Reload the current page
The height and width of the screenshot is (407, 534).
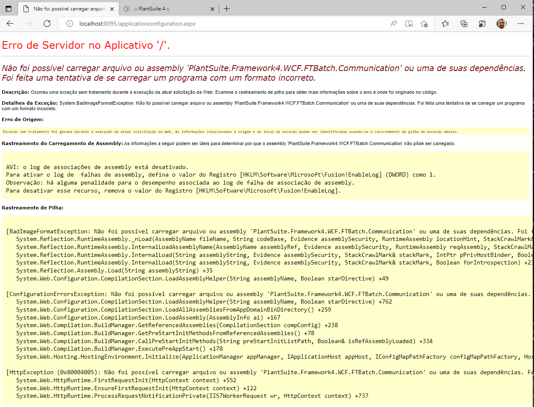(x=47, y=24)
